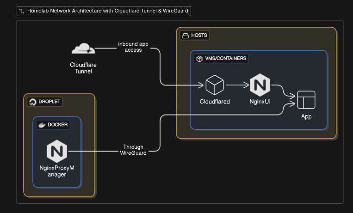The image size is (353, 213).
Task: Click the Docker whale icon
Action: (42, 125)
